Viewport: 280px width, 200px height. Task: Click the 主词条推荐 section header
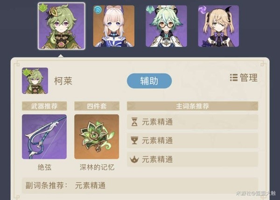tap(192, 106)
